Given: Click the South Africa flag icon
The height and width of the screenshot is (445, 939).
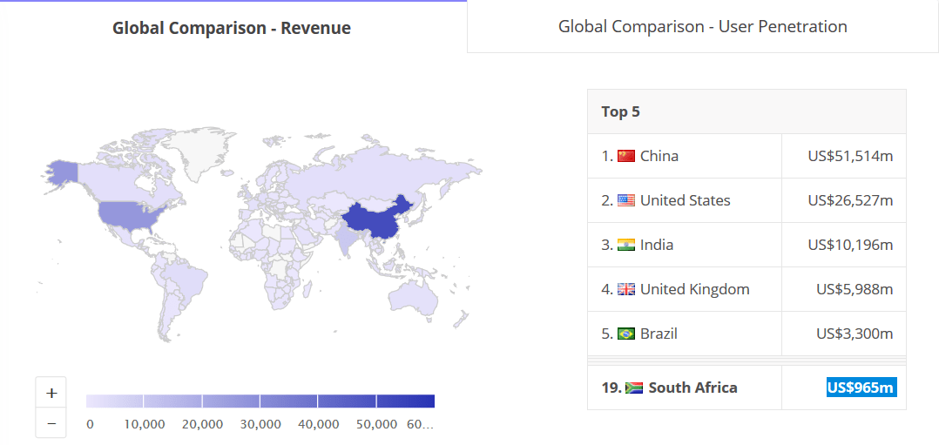Looking at the screenshot, I should coord(634,388).
